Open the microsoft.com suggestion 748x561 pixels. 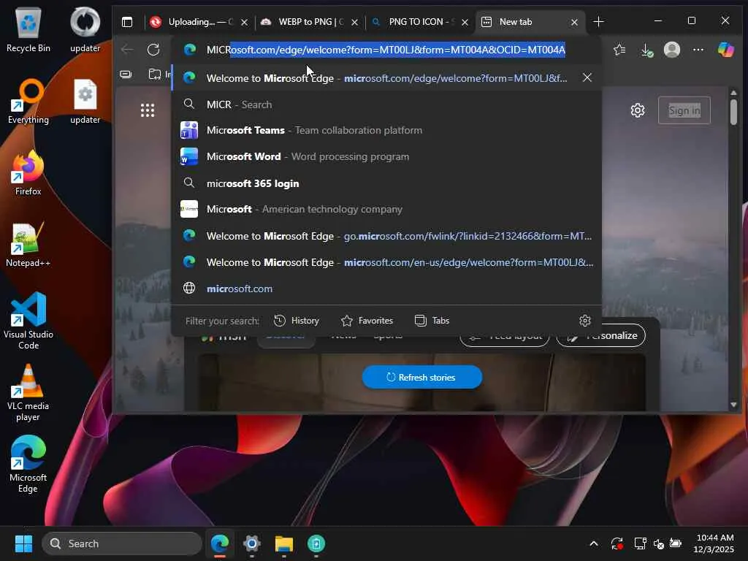pos(386,289)
